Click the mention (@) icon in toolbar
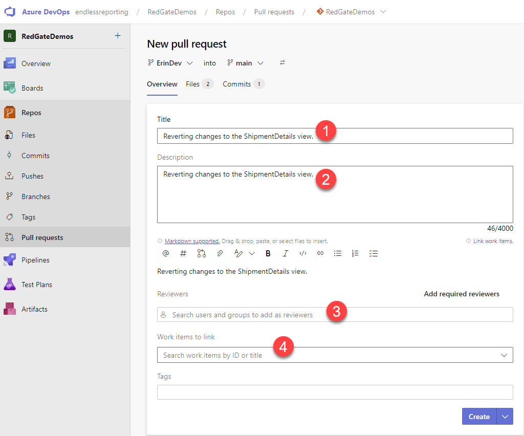The height and width of the screenshot is (436, 524). [x=166, y=253]
